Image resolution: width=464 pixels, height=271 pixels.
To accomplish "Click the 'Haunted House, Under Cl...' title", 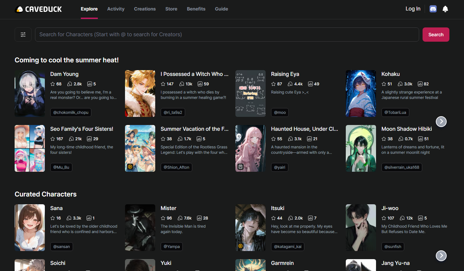I will click(x=305, y=129).
